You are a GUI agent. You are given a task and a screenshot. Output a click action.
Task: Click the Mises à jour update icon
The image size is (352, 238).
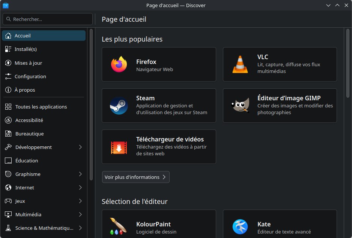(x=8, y=63)
